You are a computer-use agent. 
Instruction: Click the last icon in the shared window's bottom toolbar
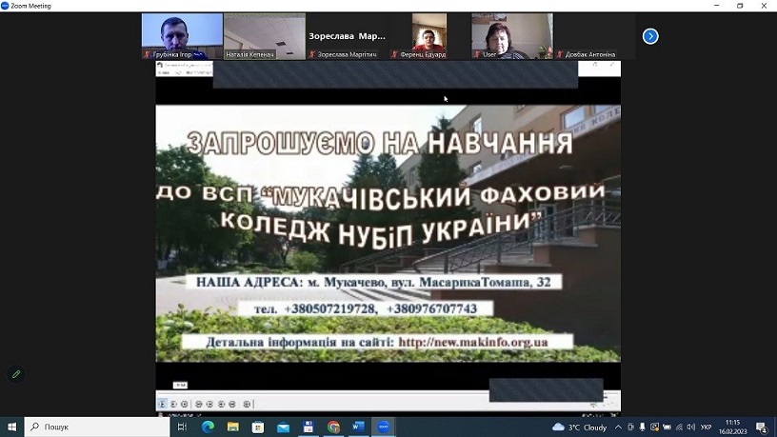247,405
